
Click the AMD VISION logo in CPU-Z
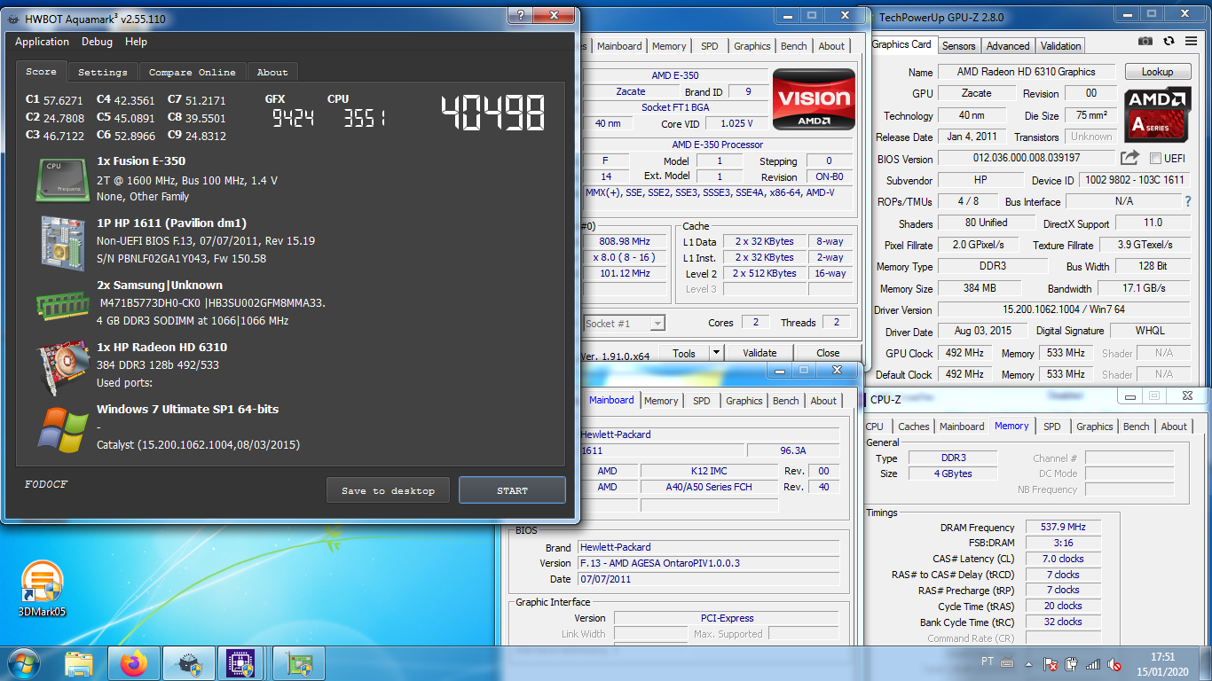tap(814, 100)
